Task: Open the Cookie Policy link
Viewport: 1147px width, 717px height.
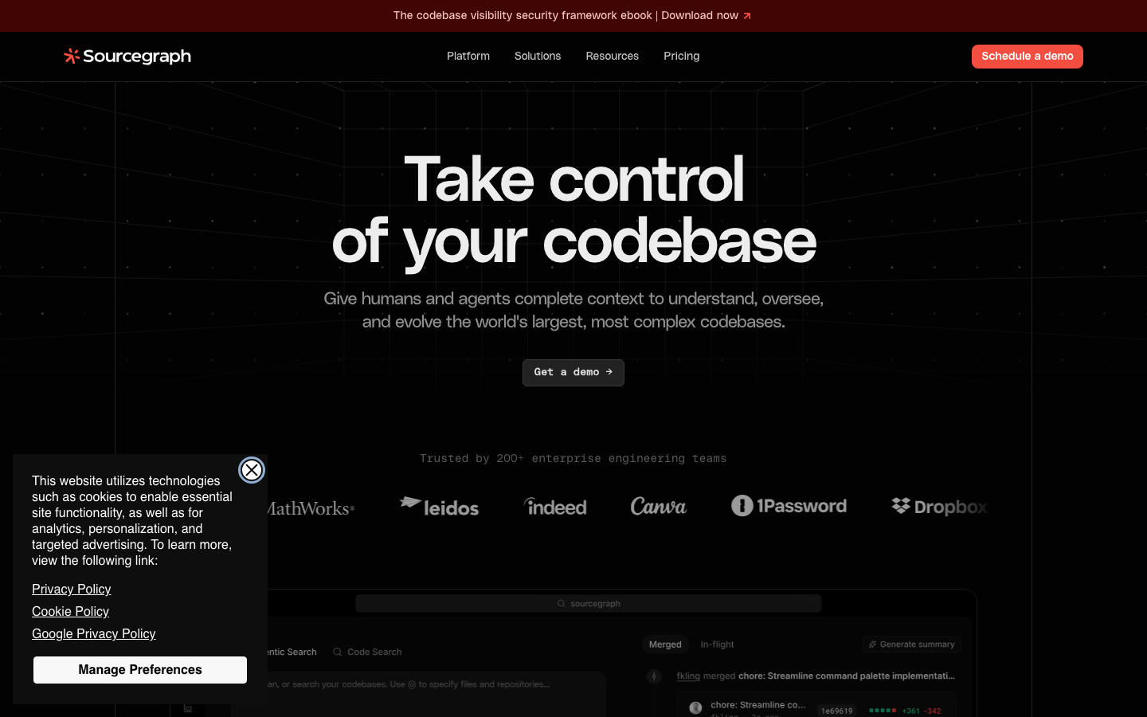Action: click(70, 611)
